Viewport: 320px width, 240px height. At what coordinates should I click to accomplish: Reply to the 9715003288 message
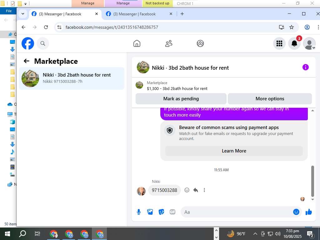pos(196,190)
